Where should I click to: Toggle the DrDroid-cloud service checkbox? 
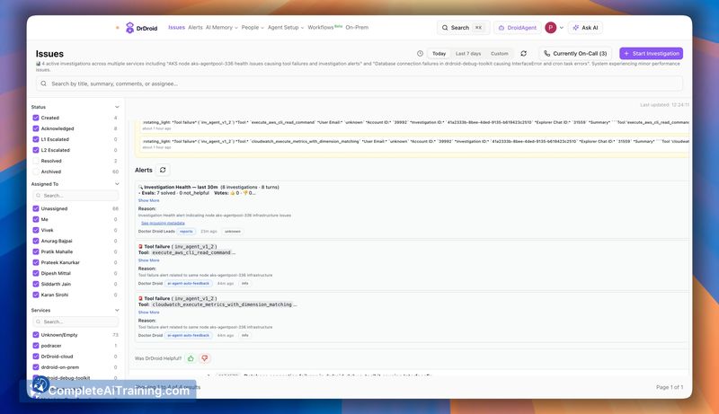[x=36, y=357]
